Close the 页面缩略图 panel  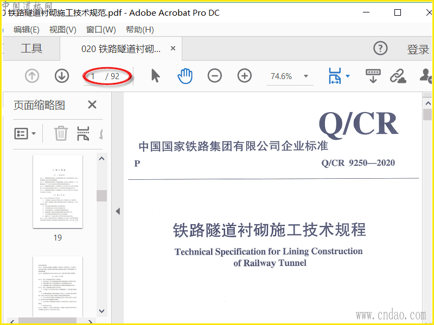click(x=92, y=105)
